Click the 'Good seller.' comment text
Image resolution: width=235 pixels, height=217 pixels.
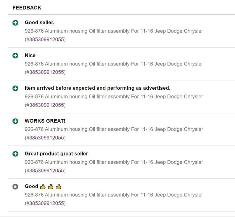coord(40,22)
